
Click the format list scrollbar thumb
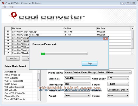(39, 80)
